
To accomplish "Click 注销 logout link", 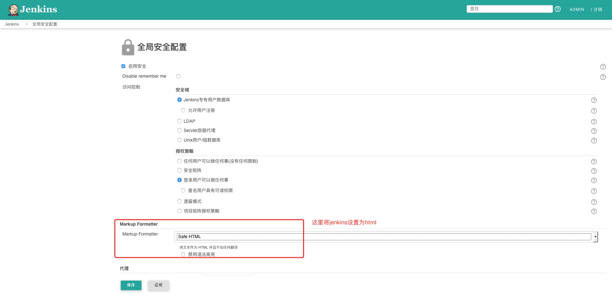I will click(598, 10).
